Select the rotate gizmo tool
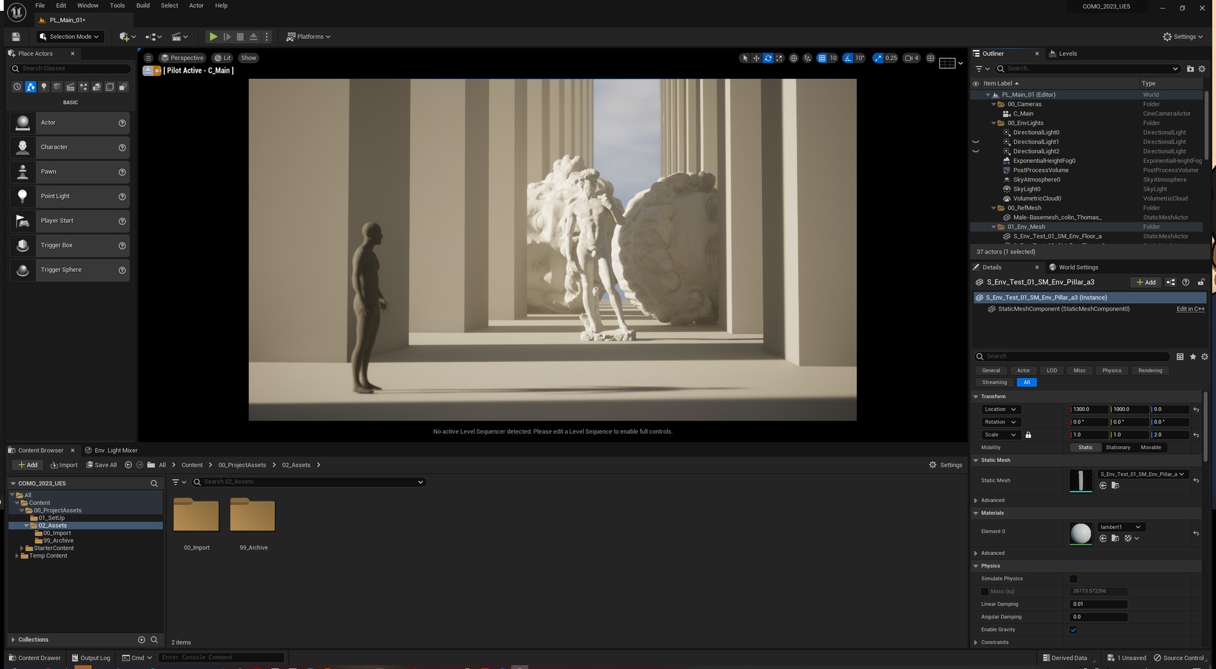 [768, 58]
